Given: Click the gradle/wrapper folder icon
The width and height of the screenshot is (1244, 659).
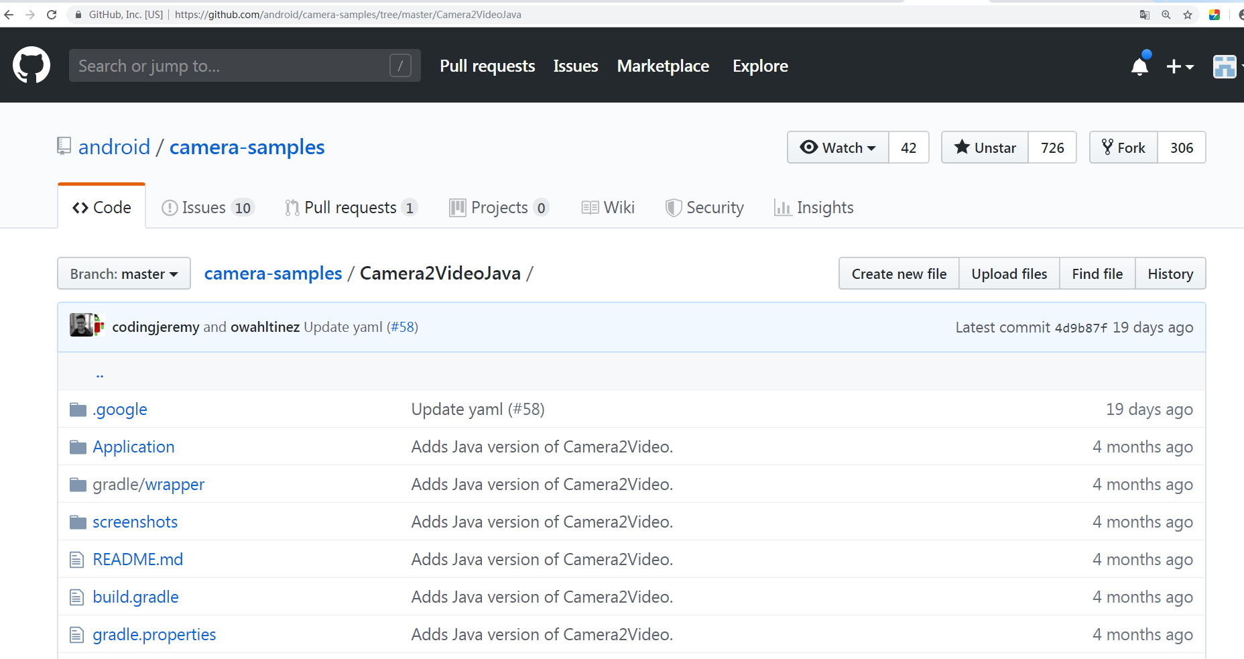Looking at the screenshot, I should tap(78, 484).
